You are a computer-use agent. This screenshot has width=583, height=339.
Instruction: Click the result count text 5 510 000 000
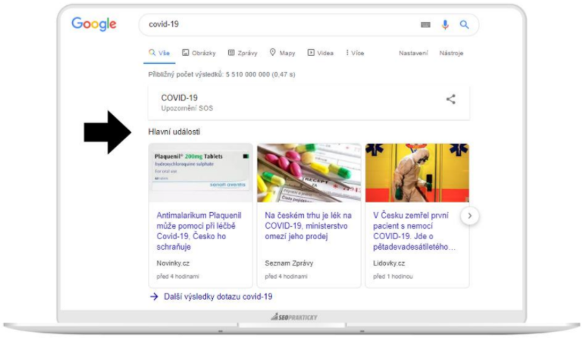pyautogui.click(x=248, y=74)
